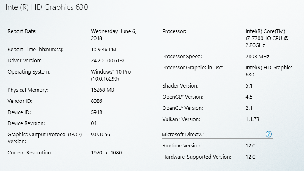Image resolution: width=304 pixels, height=171 pixels.
Task: Select the Intel(R) HD Graphics 630 title
Action: point(47,7)
